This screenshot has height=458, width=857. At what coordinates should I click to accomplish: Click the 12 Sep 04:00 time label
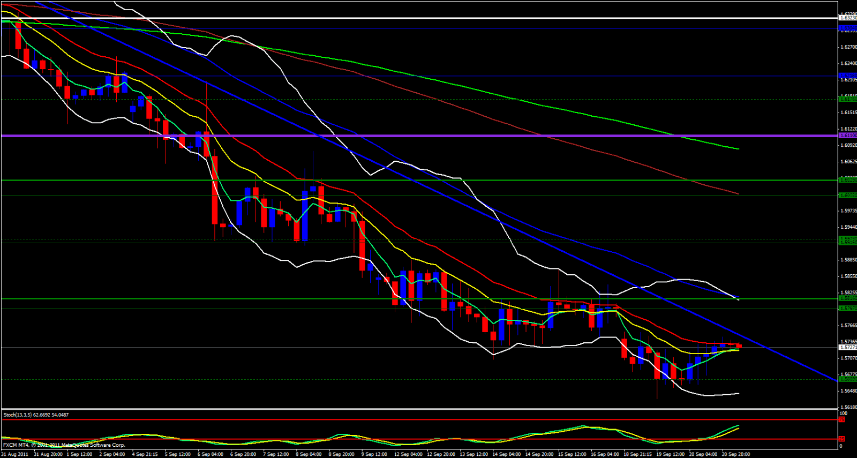(x=408, y=454)
